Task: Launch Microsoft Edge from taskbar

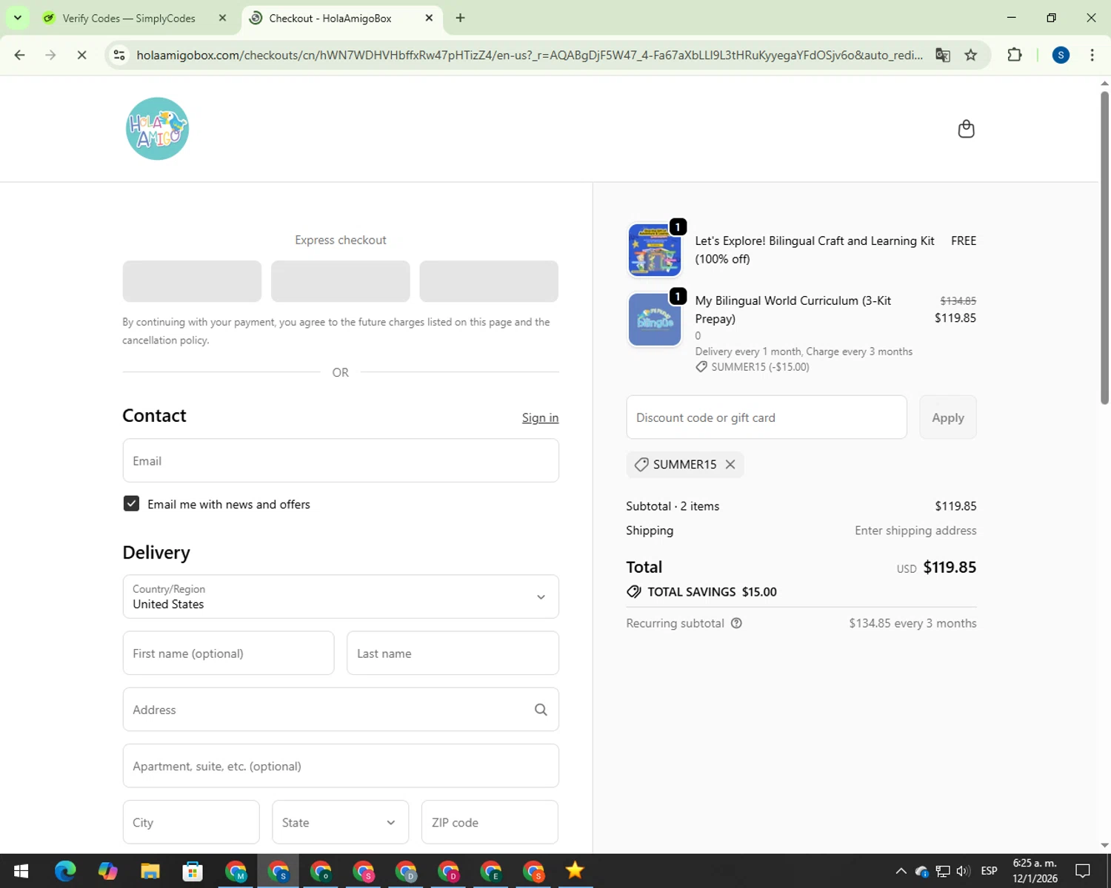Action: pos(65,871)
